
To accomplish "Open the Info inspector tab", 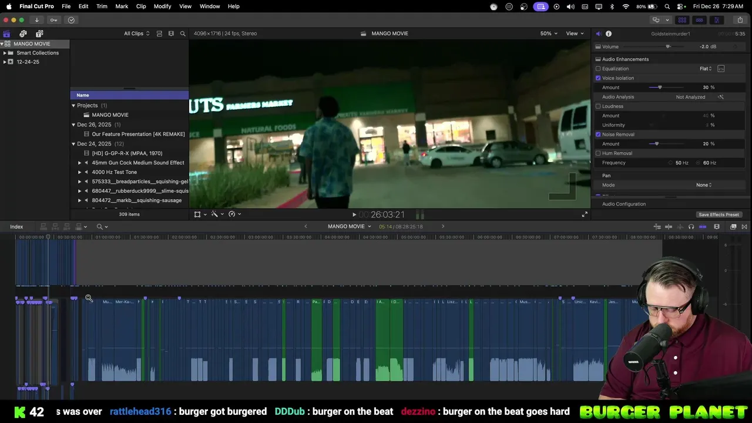I will [x=609, y=33].
